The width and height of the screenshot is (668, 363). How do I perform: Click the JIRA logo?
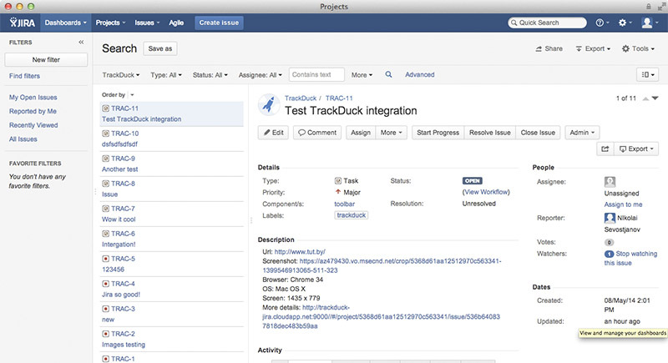(23, 23)
